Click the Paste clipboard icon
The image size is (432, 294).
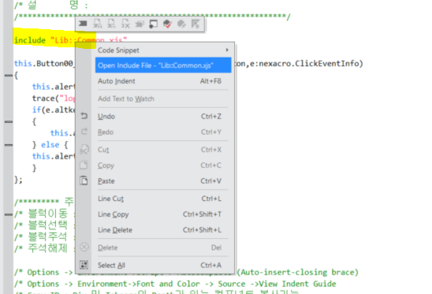coord(84,180)
